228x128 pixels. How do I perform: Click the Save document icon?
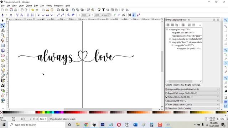tap(11, 10)
